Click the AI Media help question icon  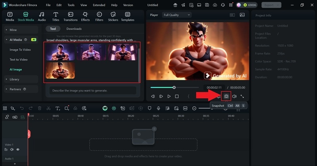coord(25,40)
